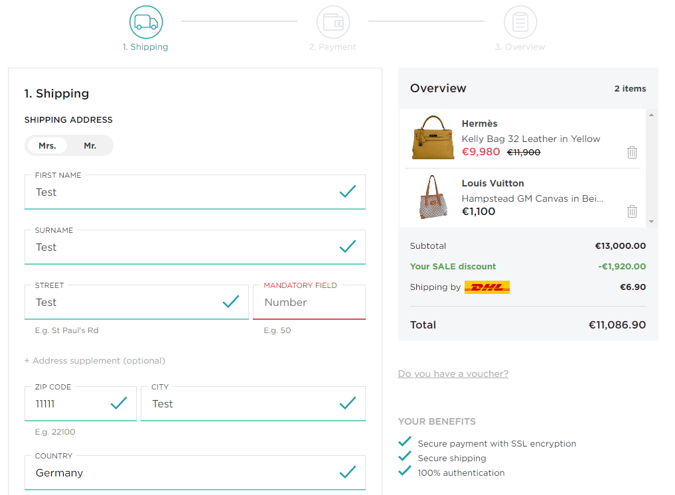Click the €1,100 item price
675x495 pixels.
pyautogui.click(x=479, y=212)
